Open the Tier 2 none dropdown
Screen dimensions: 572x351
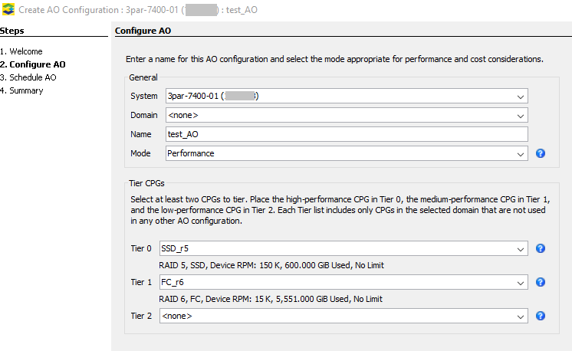tap(344, 316)
